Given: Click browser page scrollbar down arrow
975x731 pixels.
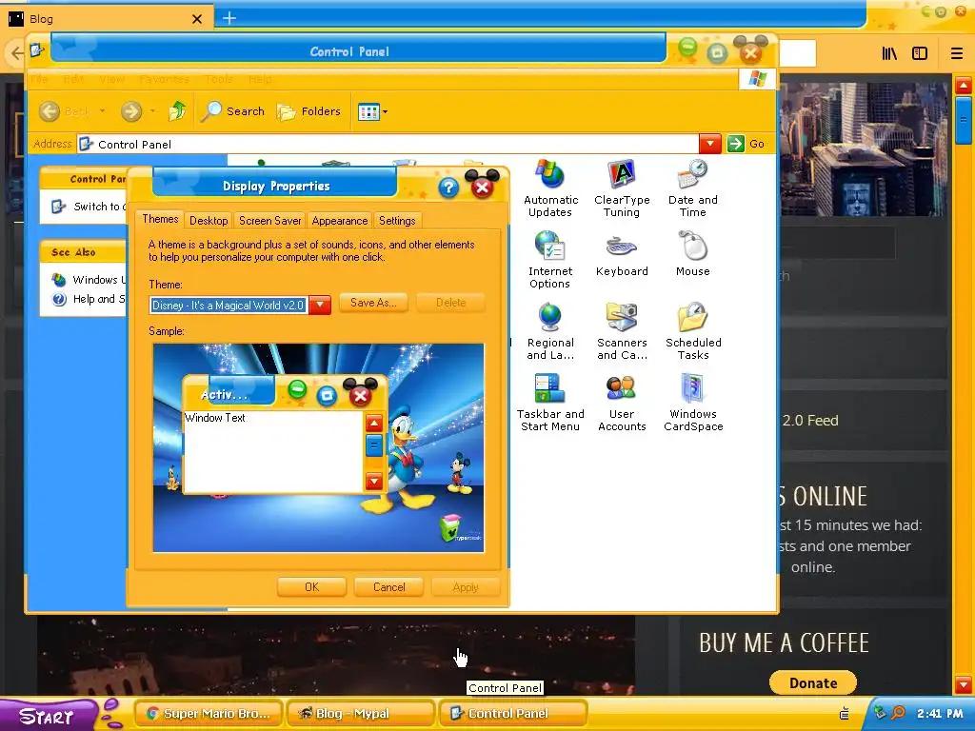Looking at the screenshot, I should [x=964, y=684].
